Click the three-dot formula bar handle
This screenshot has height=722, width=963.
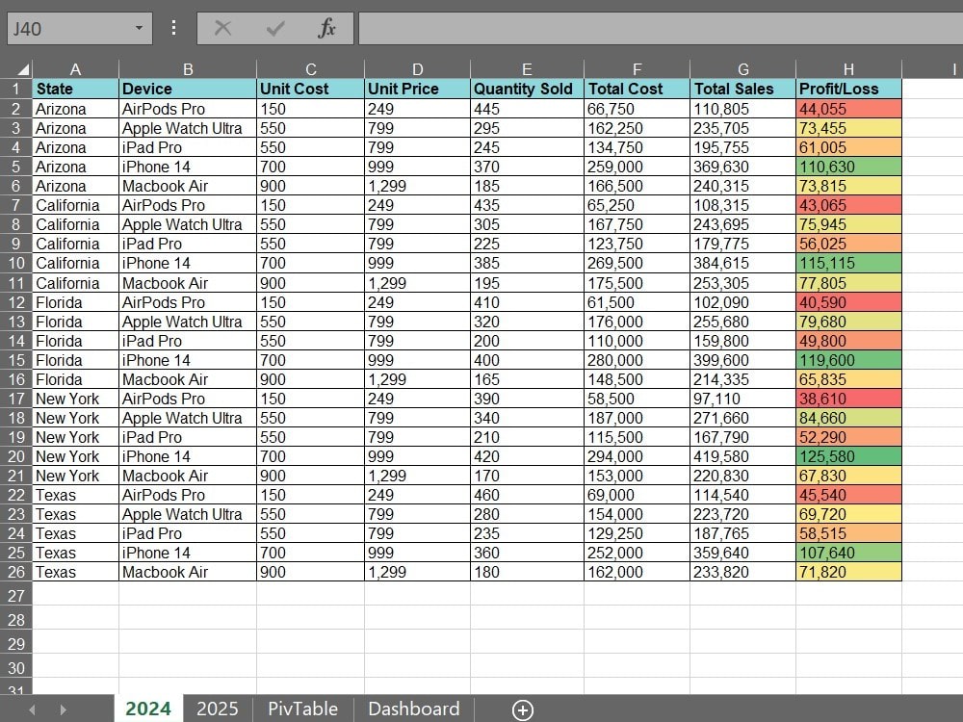(x=173, y=28)
